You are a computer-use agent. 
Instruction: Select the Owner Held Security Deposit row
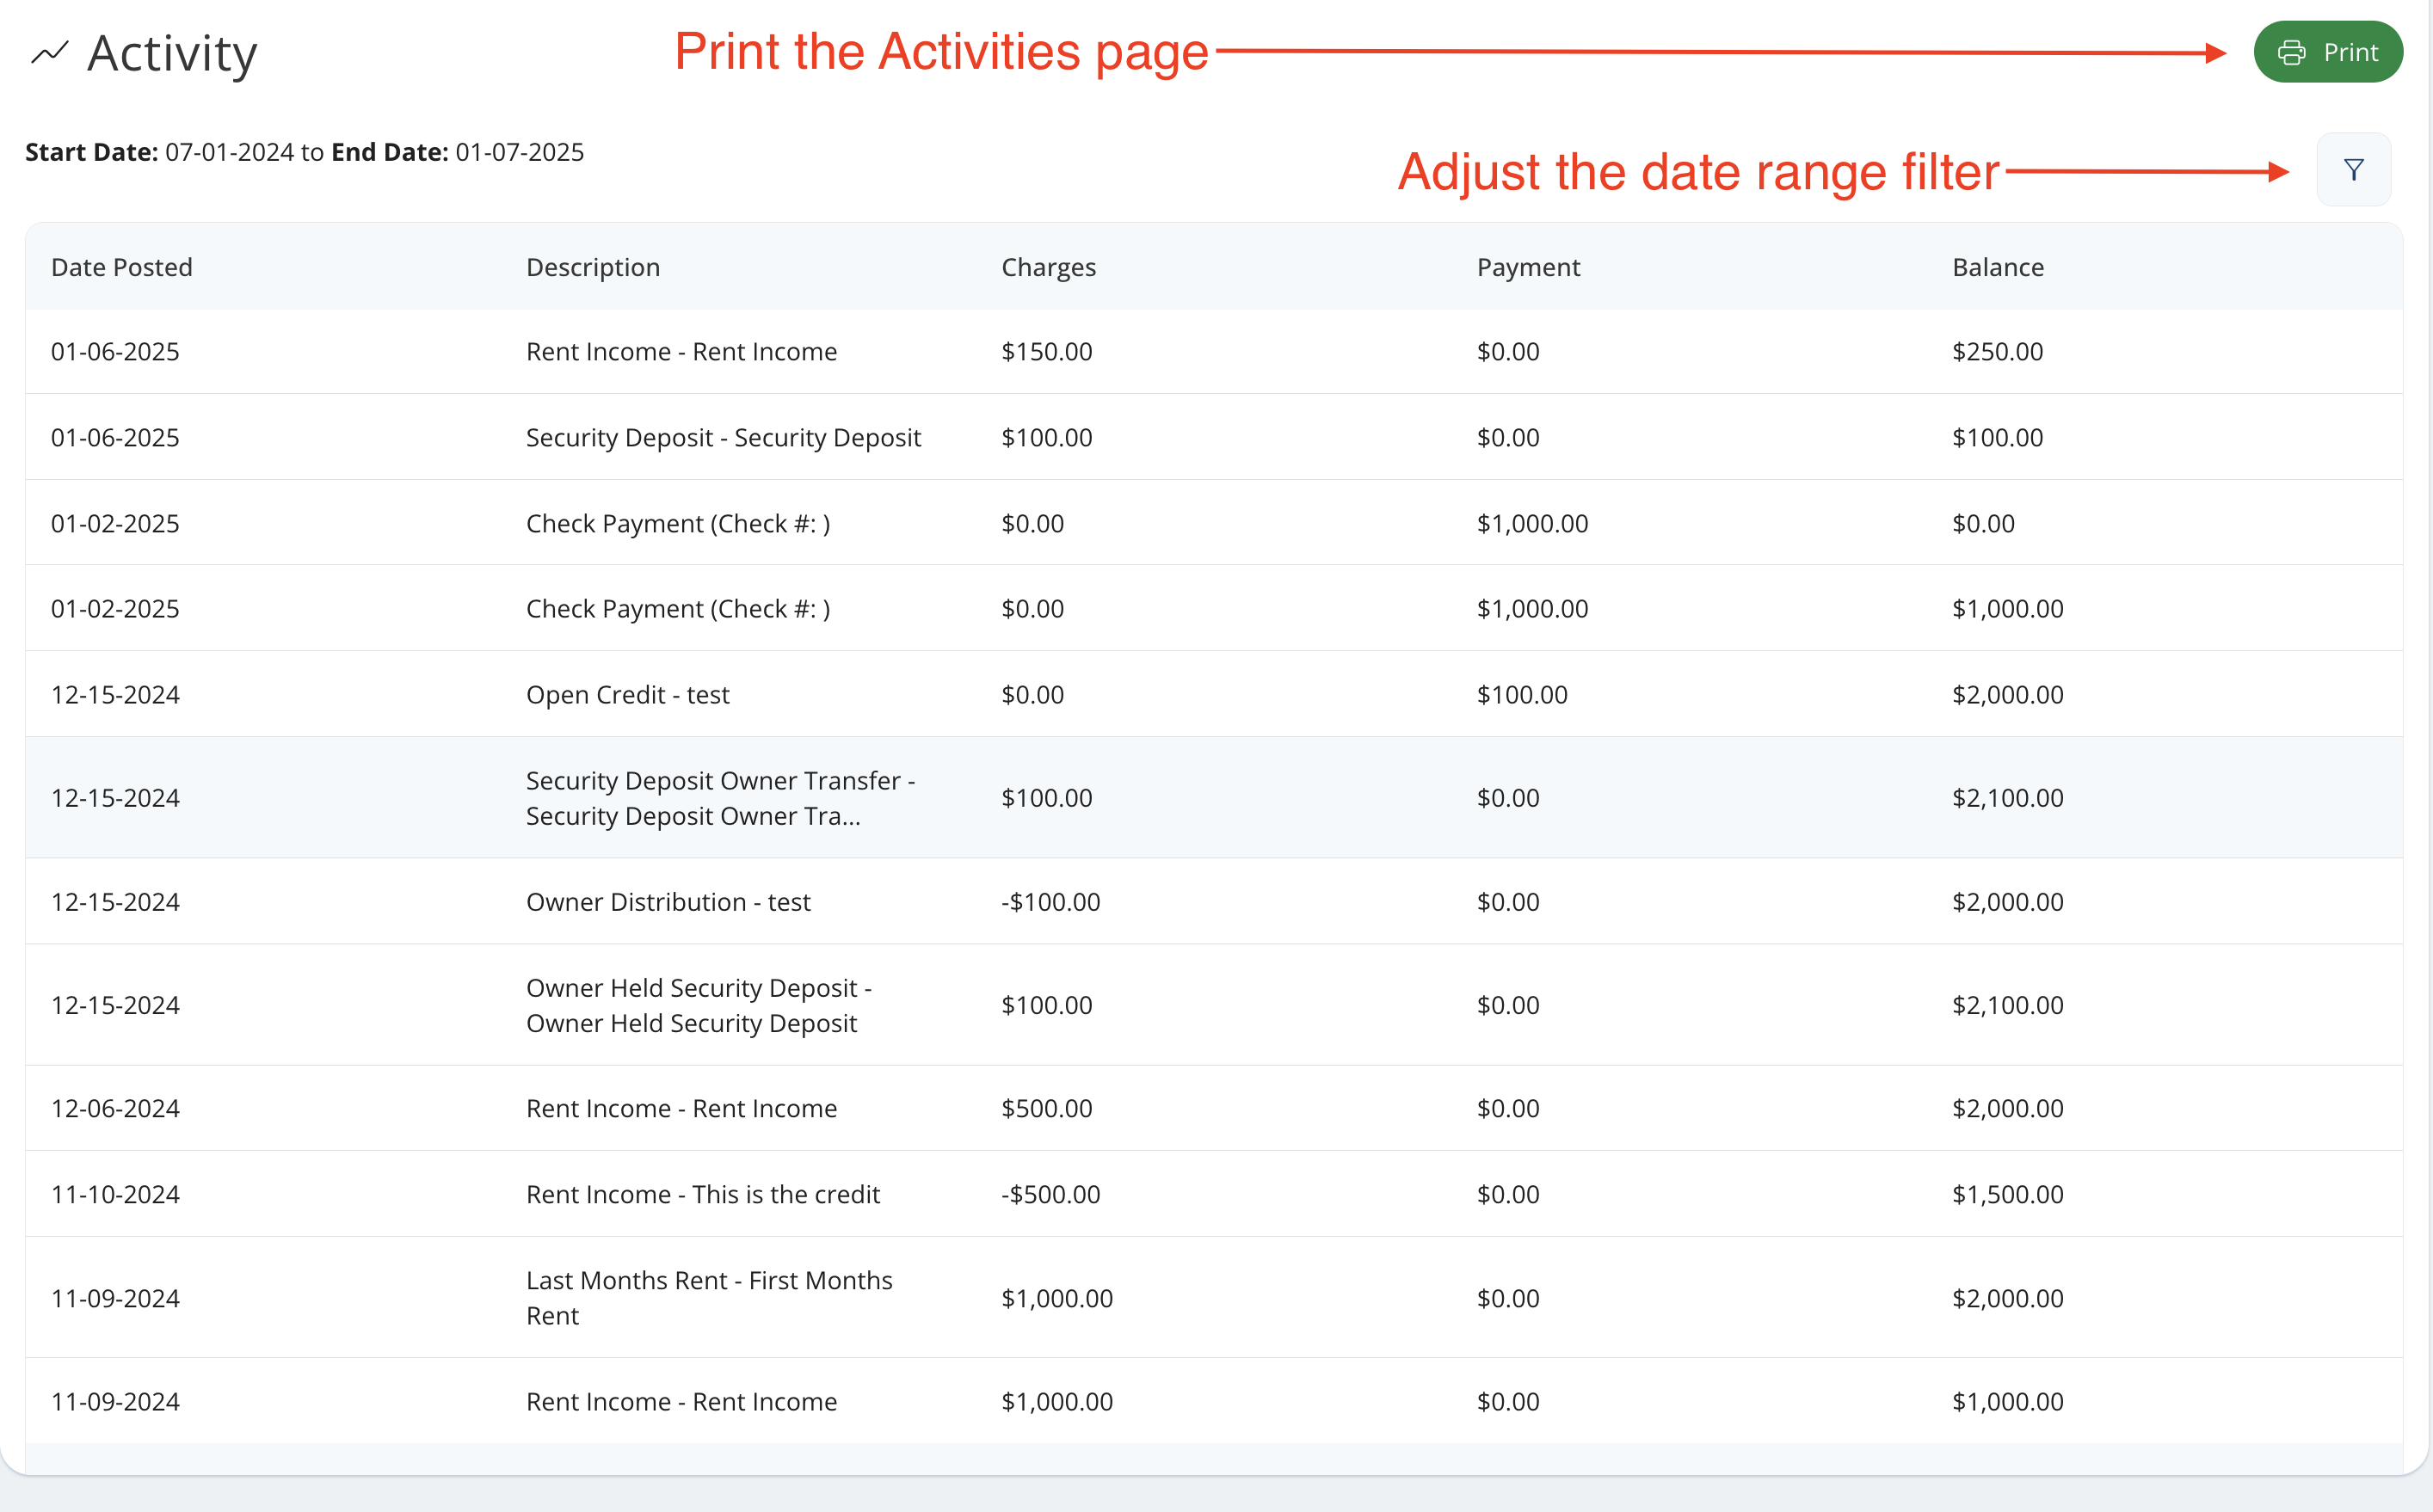(x=698, y=1005)
